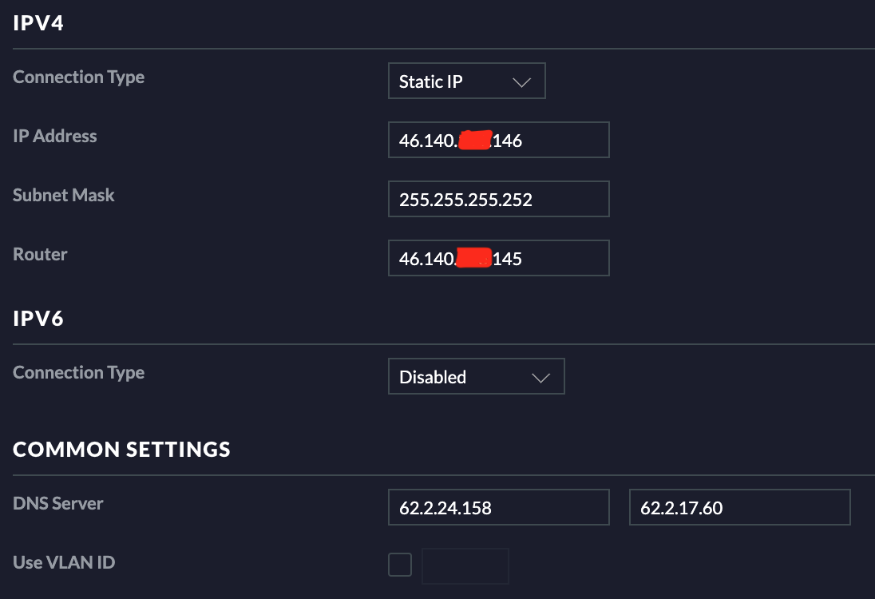This screenshot has height=599, width=875.
Task: Click the Connection Type label under IPV4
Action: [78, 77]
